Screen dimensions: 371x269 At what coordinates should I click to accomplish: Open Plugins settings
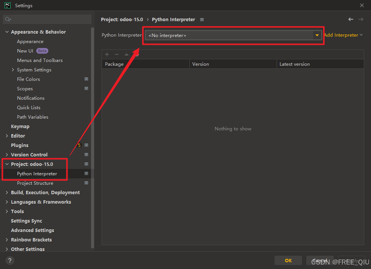click(x=20, y=145)
